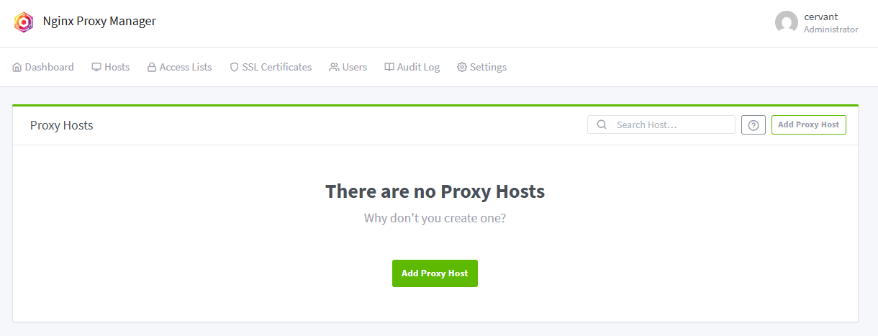Click the Nginx Proxy Manager hexagon logo
Viewport: 878px width, 336px height.
pos(24,22)
